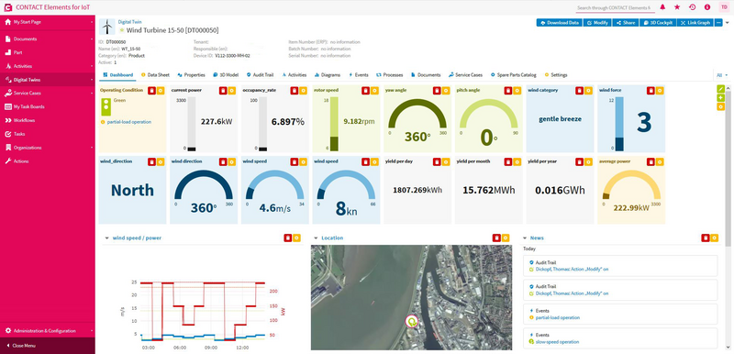Screen dimensions: 734x354
Task: Open settings gear of News panel
Action: coord(714,238)
